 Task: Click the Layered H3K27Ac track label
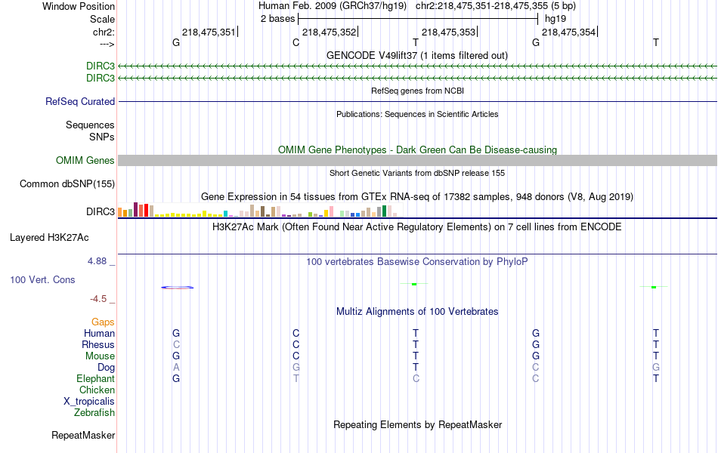coord(49,238)
